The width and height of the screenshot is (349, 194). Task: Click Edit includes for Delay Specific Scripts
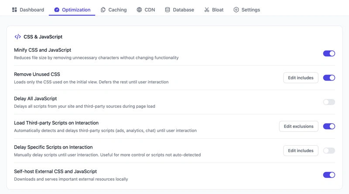301,150
